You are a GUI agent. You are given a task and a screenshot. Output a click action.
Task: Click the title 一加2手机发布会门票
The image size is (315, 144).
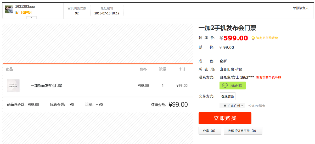tap(227, 28)
